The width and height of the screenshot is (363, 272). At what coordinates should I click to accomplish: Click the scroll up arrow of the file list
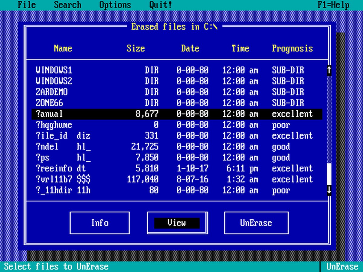pos(329,70)
